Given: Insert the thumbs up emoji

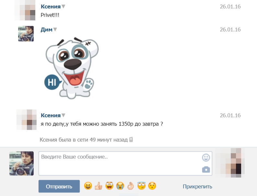Looking at the screenshot, I should coord(98,186).
